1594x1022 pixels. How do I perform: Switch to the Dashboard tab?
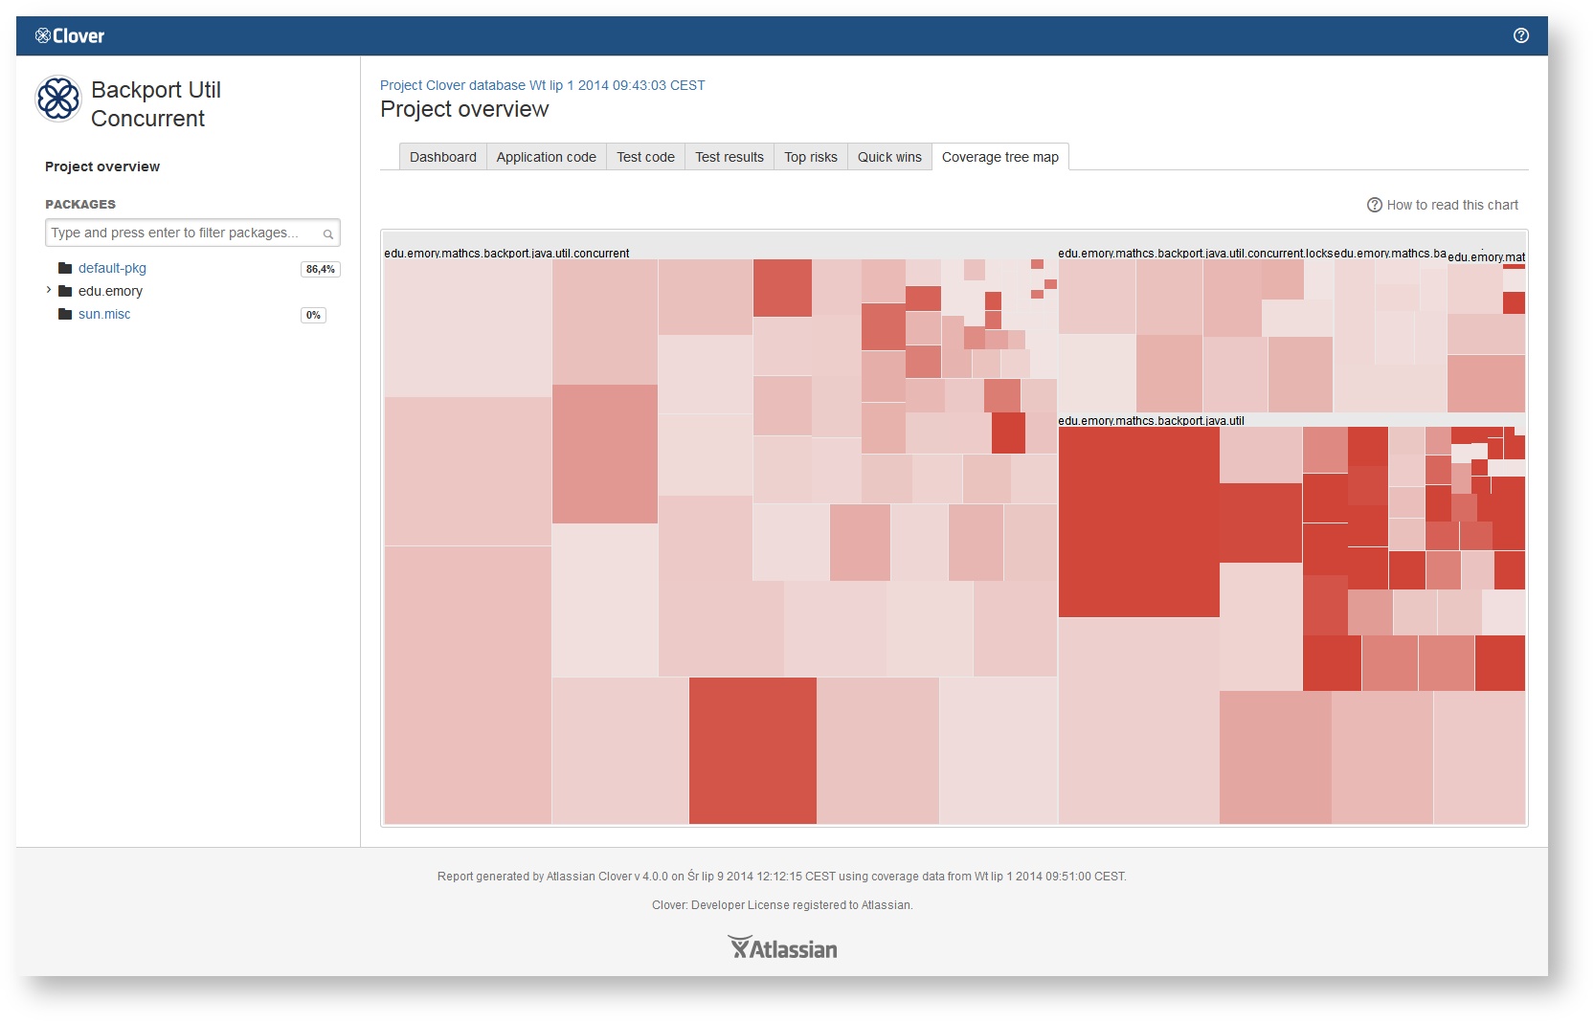tap(442, 157)
